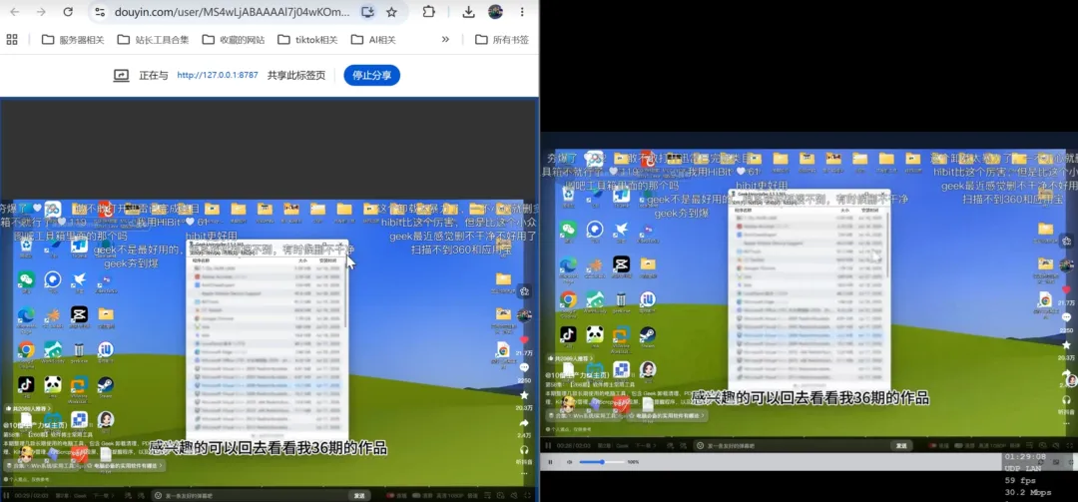Open the AI相关 bookmark folder
Viewport: 1078px width, 502px height.
pos(373,39)
